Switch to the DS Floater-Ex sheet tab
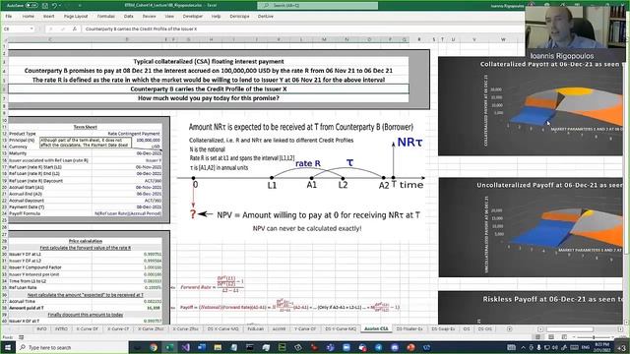Viewport: 630px width, 354px height. pyautogui.click(x=409, y=329)
